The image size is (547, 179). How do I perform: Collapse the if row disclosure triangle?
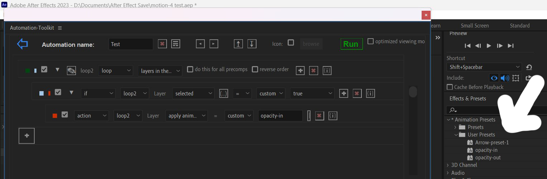tap(71, 93)
